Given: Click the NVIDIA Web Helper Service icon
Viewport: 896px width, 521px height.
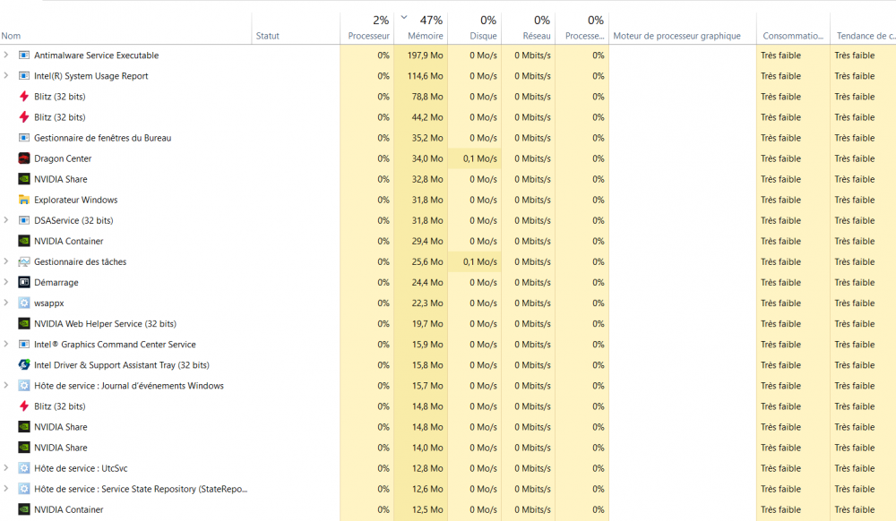Looking at the screenshot, I should 24,324.
